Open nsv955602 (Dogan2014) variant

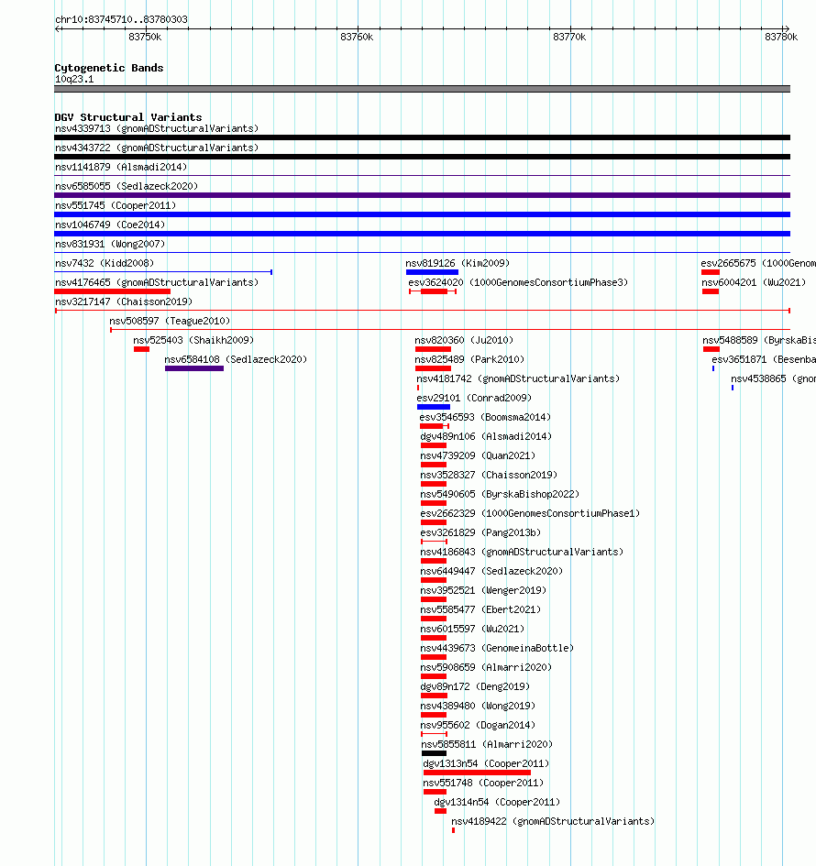[478, 726]
